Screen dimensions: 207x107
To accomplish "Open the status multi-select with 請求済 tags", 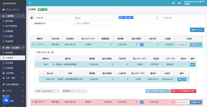I will coord(139,18).
